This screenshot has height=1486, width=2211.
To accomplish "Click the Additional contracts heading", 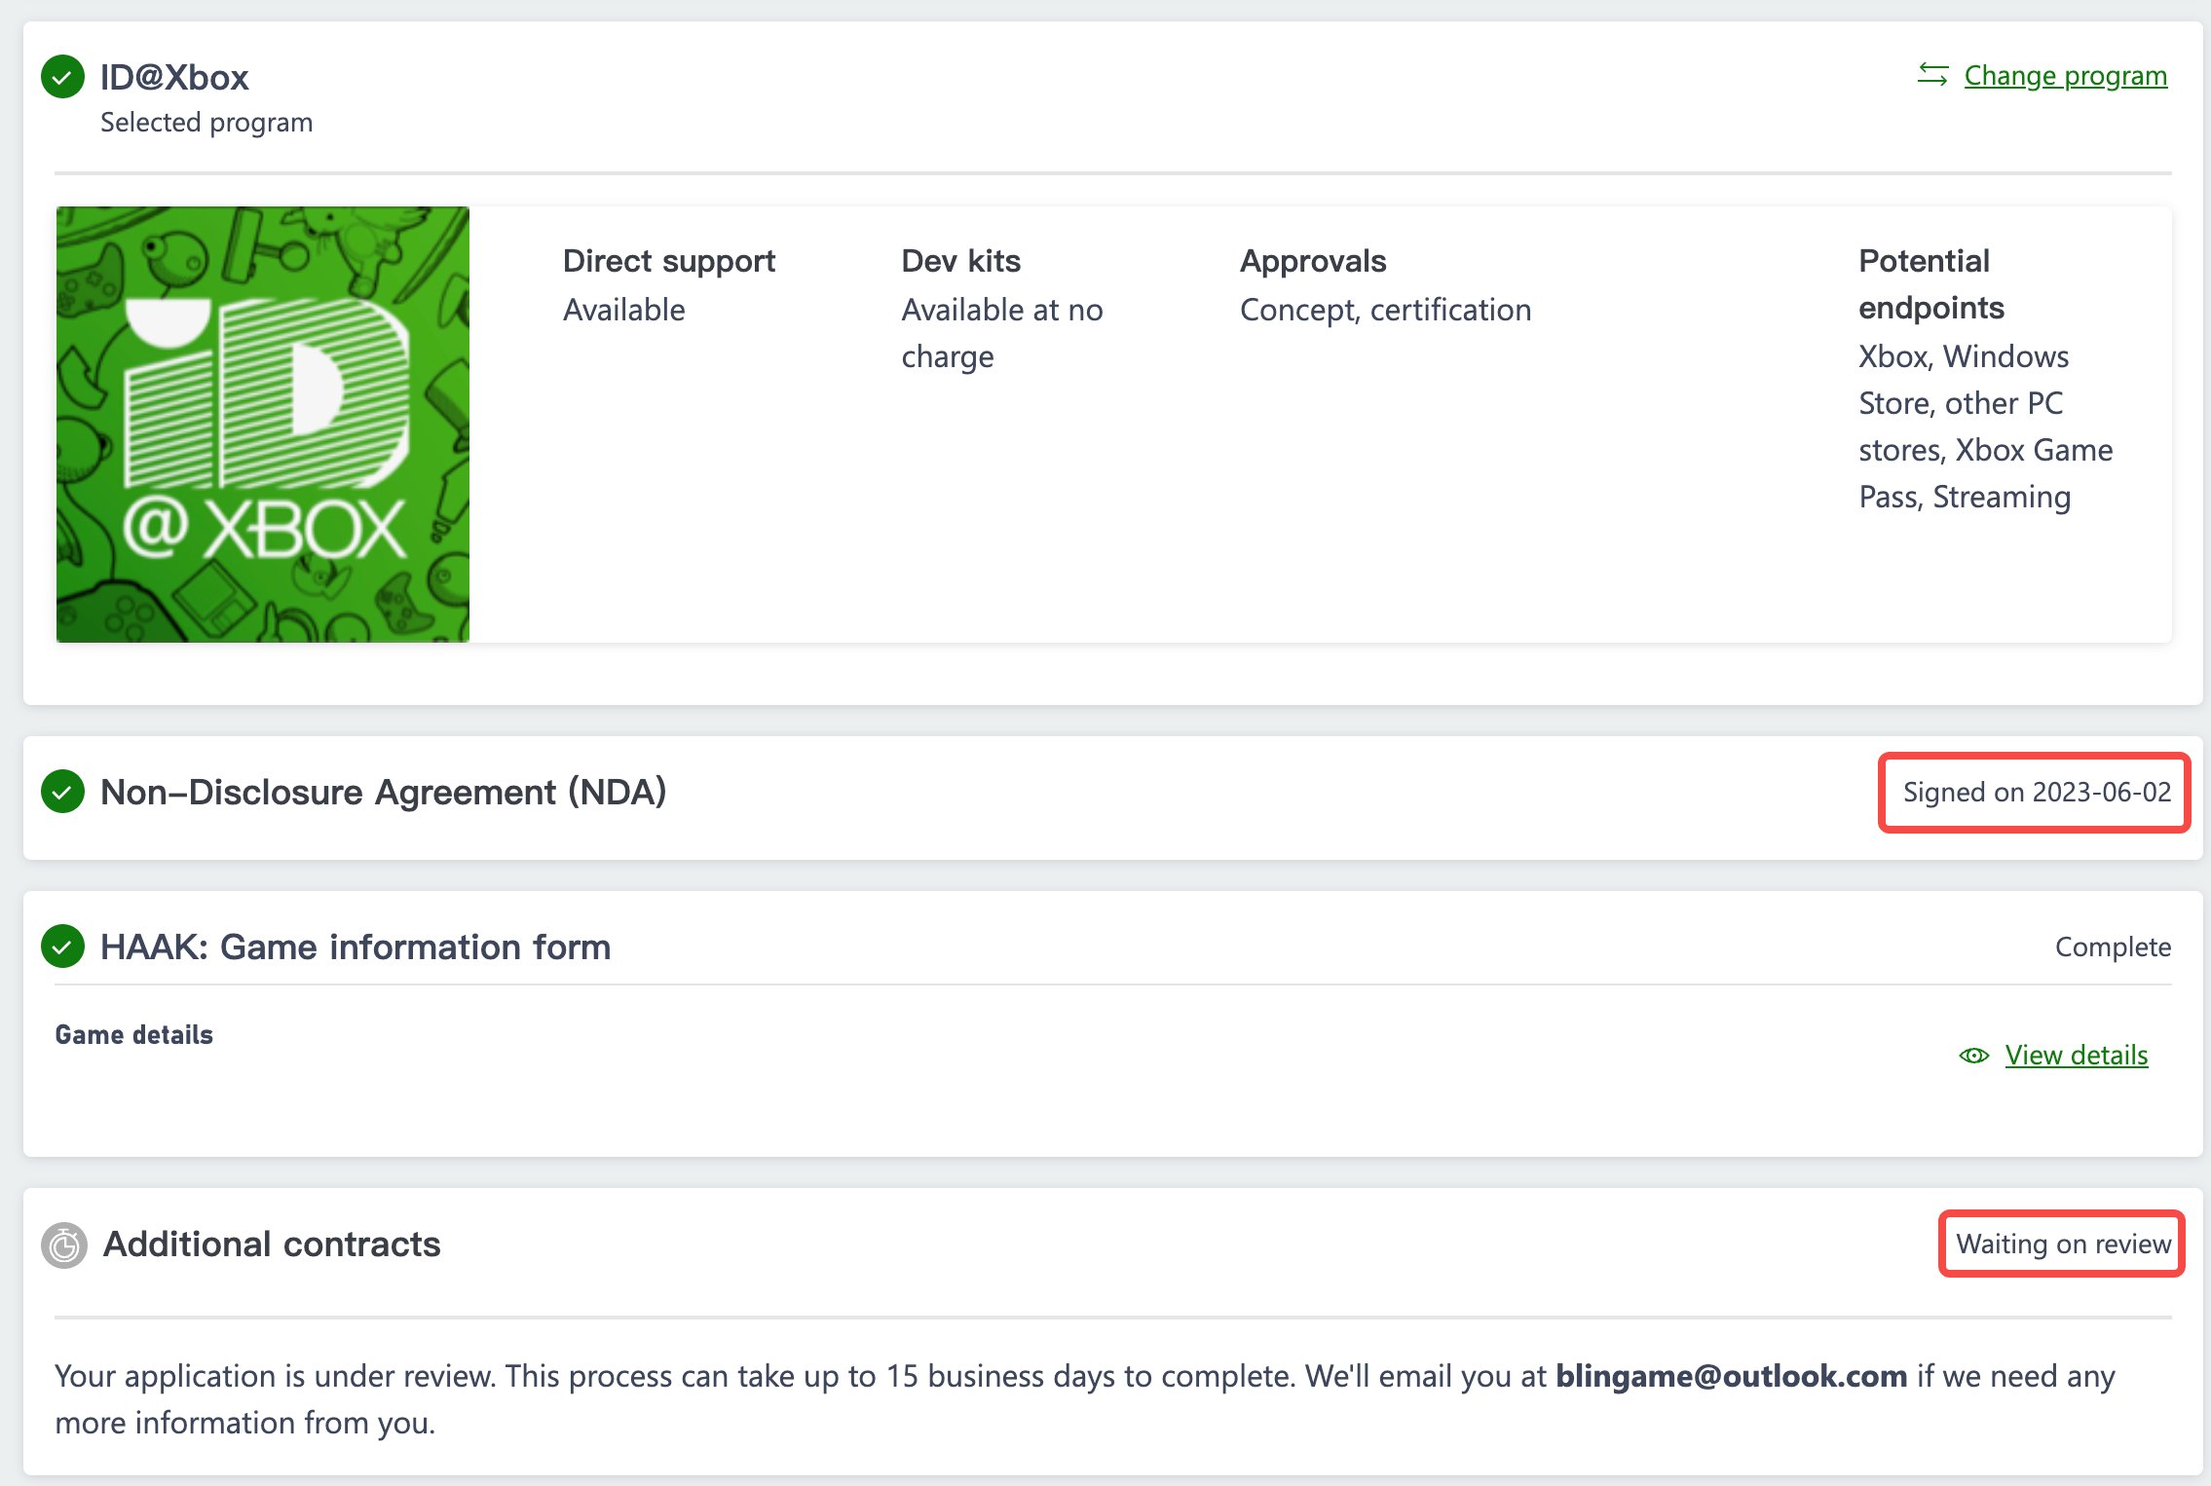I will point(272,1245).
